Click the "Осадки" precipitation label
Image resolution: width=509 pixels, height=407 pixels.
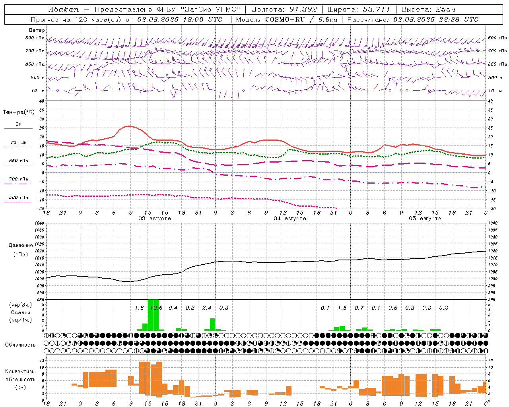coord(21,312)
